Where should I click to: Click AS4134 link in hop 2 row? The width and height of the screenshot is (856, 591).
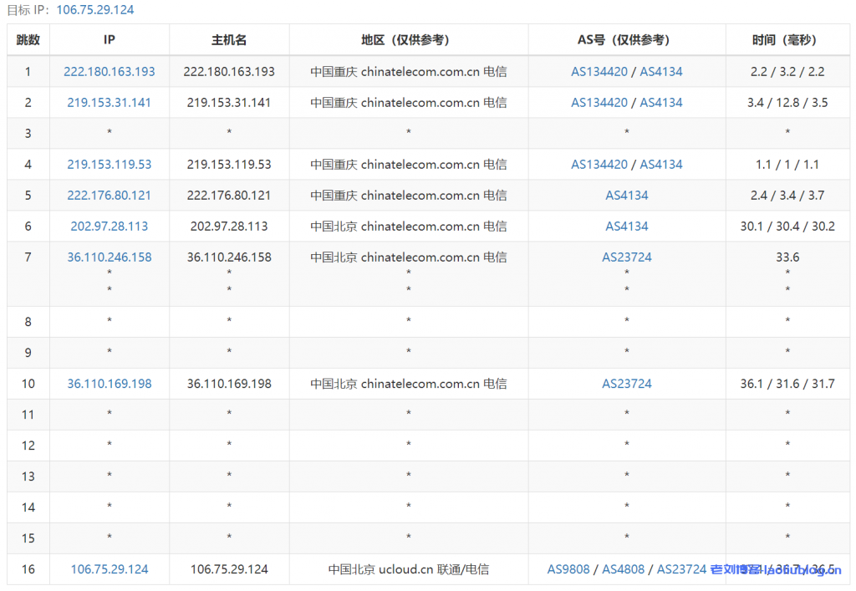(x=661, y=103)
